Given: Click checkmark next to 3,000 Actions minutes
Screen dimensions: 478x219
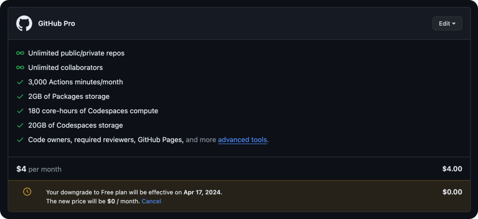Looking at the screenshot, I should 20,82.
